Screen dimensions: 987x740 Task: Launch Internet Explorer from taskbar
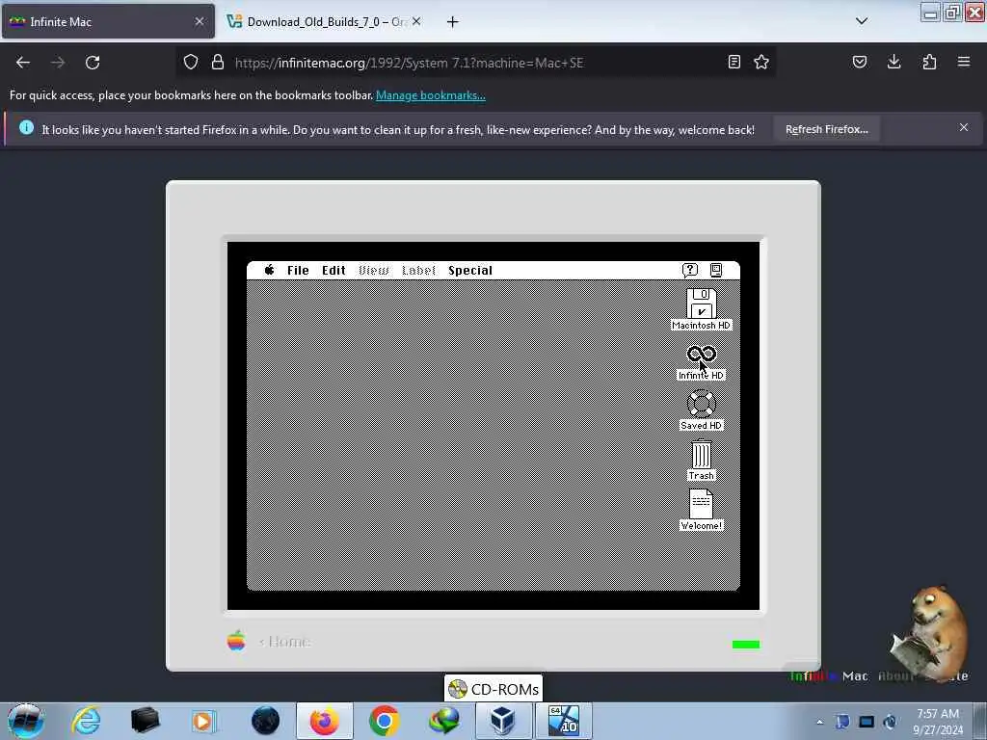coord(86,721)
